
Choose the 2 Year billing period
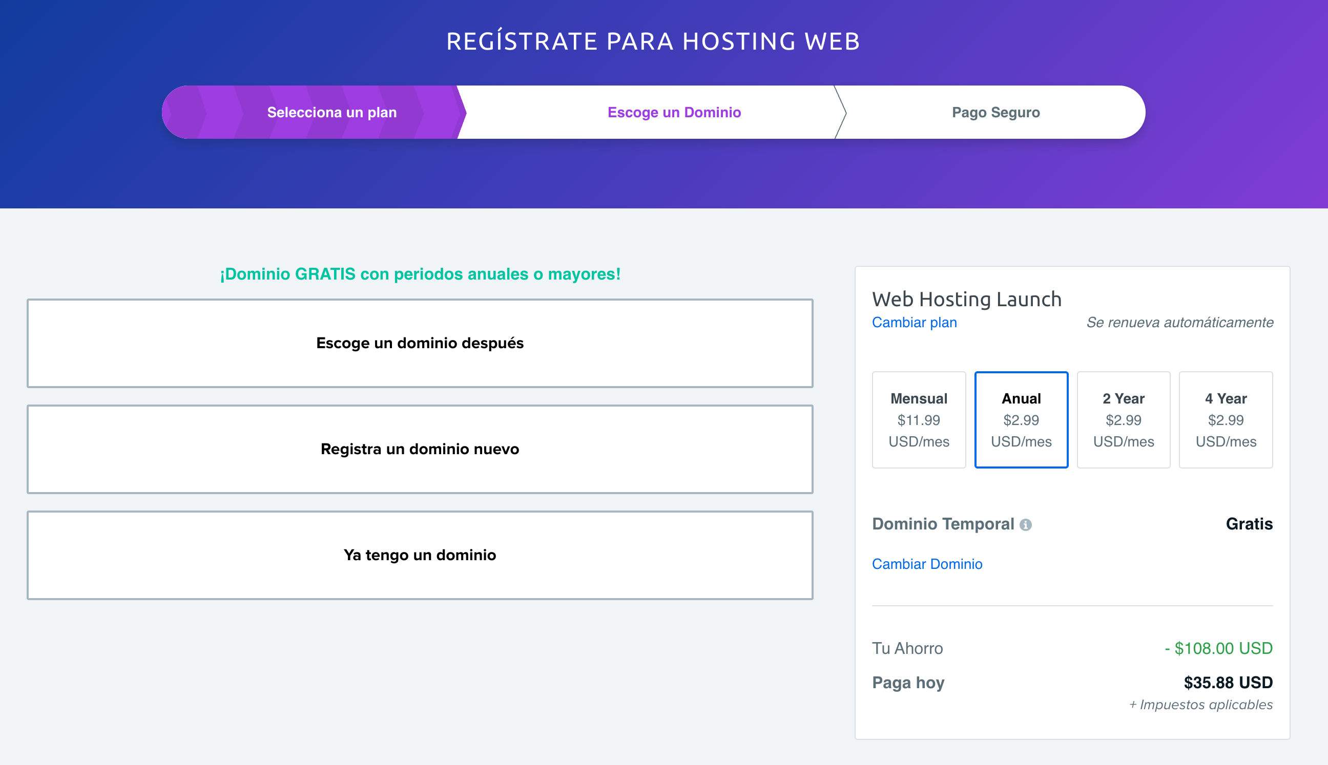(1124, 419)
